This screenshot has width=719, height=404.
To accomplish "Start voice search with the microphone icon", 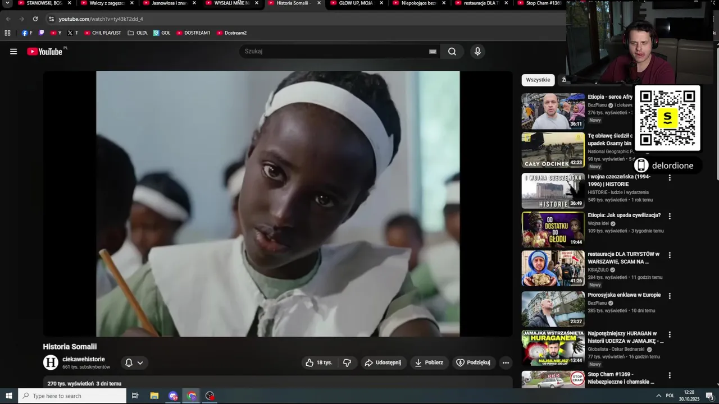I will [477, 52].
